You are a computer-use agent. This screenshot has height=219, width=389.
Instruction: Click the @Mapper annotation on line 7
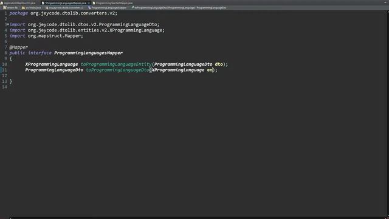click(19, 47)
